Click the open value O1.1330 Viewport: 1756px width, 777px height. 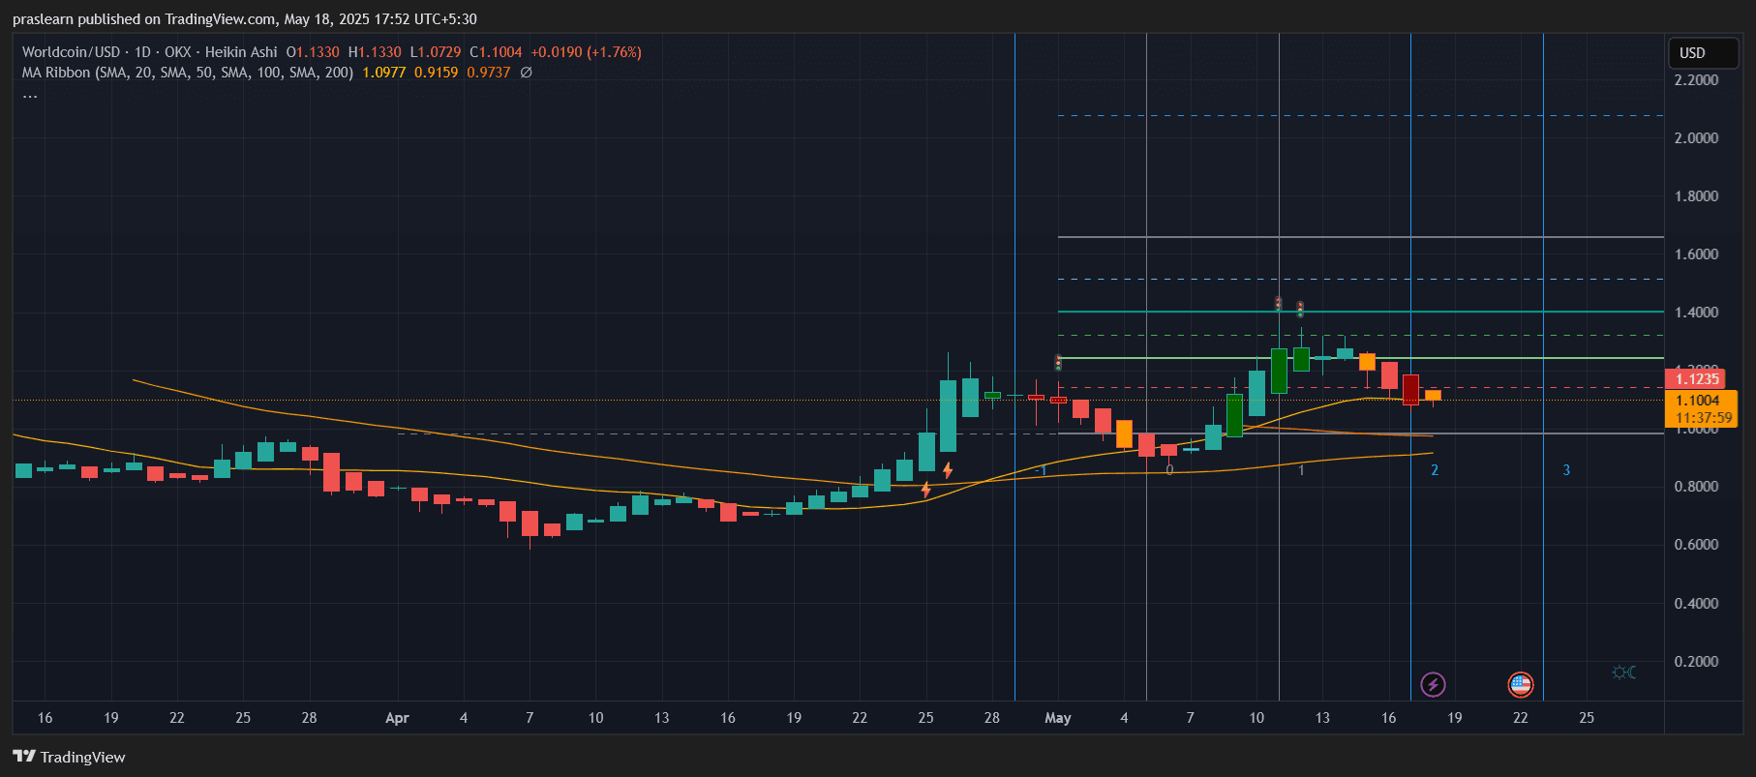pyautogui.click(x=313, y=52)
